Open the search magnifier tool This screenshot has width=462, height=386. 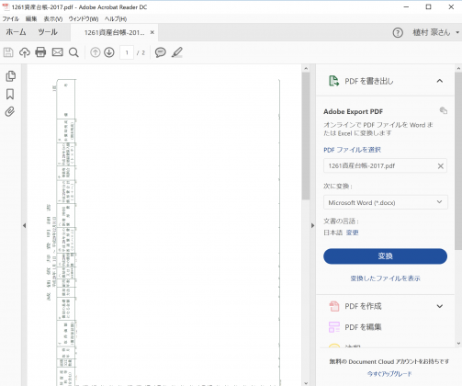pos(73,52)
